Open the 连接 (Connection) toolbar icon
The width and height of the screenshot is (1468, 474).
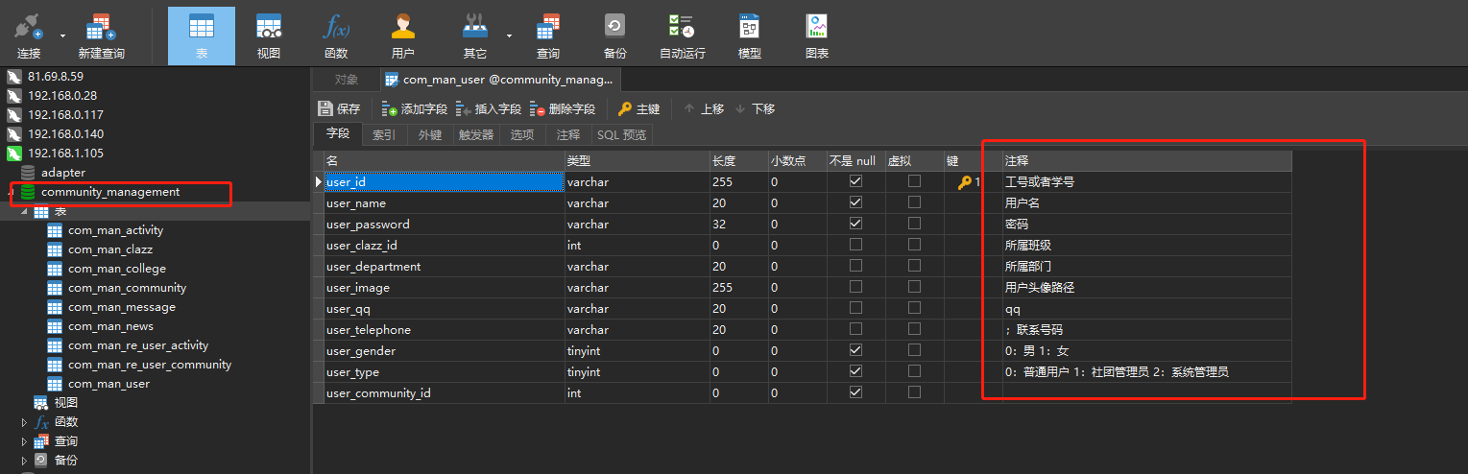[x=29, y=36]
